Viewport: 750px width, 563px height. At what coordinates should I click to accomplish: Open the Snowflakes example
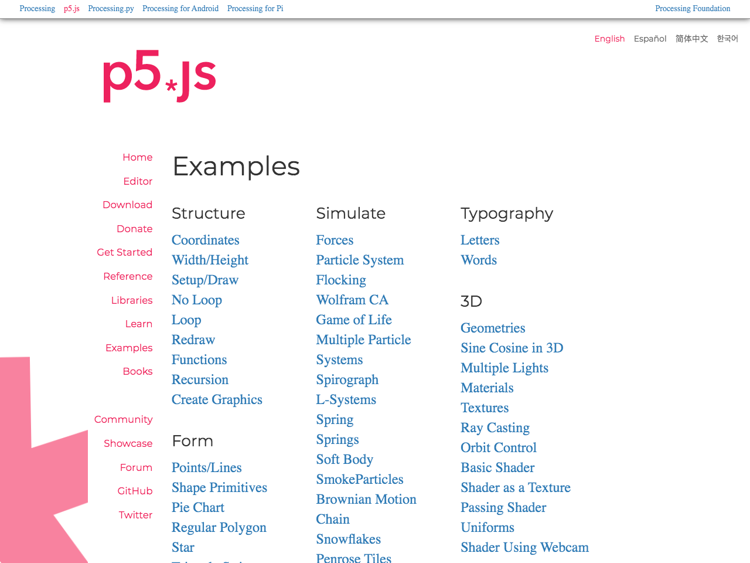tap(349, 539)
